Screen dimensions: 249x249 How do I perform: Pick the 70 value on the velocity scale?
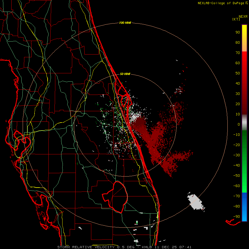(x=238, y=53)
